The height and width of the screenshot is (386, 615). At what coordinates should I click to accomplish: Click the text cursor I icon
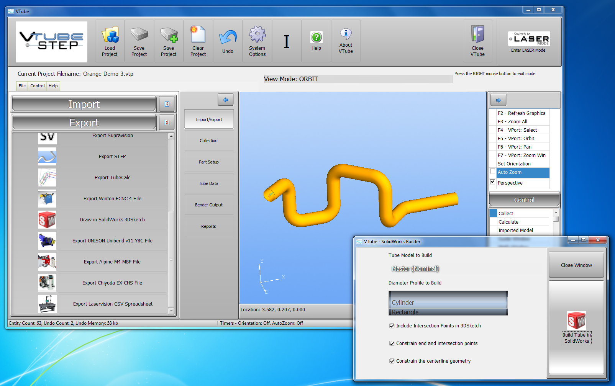tap(287, 41)
